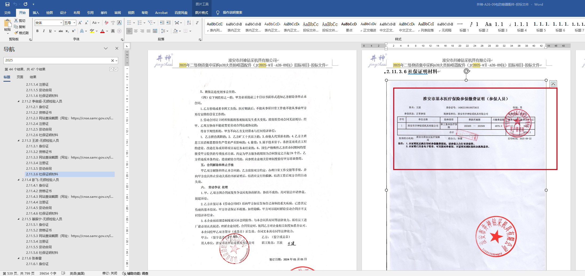The height and width of the screenshot is (276, 585).
Task: Go to the next search result
Action: (116, 69)
